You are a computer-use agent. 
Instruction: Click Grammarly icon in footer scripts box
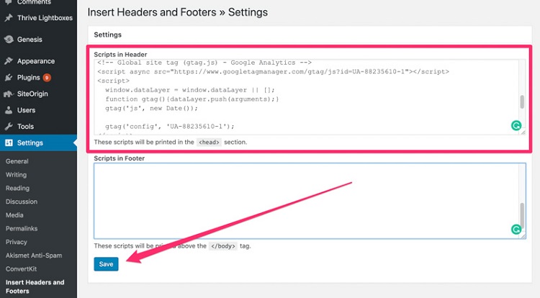click(516, 229)
